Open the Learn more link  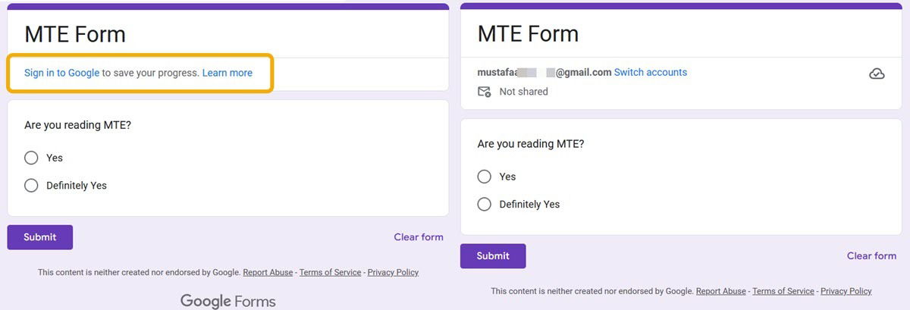click(227, 73)
